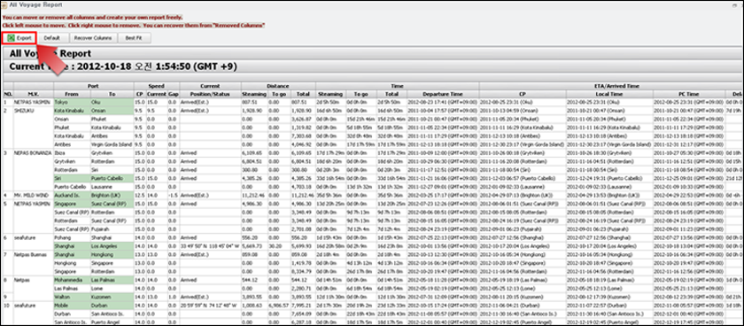The height and width of the screenshot is (326, 744).
Task: Click the Export button
Action: pyautogui.click(x=19, y=38)
